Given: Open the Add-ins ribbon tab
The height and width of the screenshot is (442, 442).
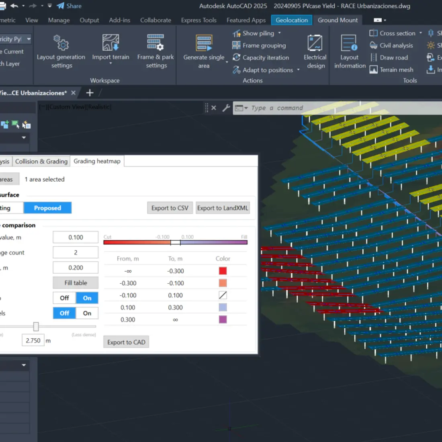Looking at the screenshot, I should 119,20.
